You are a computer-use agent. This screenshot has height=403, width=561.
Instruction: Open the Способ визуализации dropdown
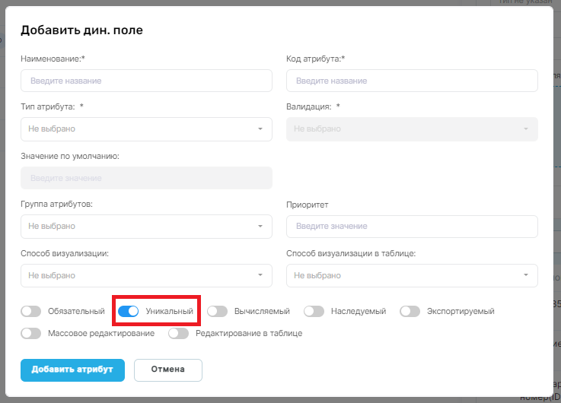pos(146,275)
